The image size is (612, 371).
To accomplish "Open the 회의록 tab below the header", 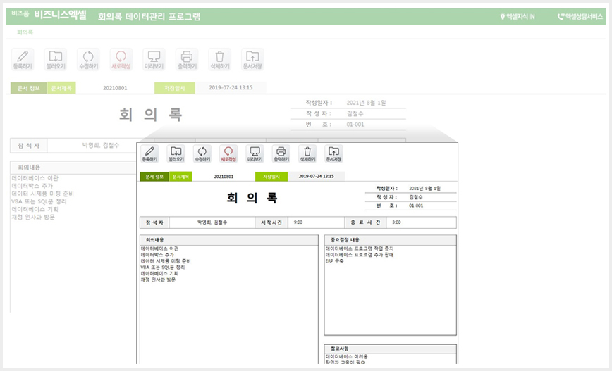I will [25, 32].
